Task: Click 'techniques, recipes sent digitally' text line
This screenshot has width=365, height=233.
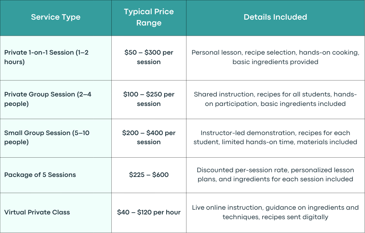Action: pos(275,217)
